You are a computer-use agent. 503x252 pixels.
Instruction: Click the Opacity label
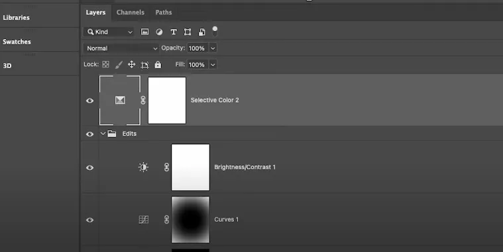tap(173, 48)
